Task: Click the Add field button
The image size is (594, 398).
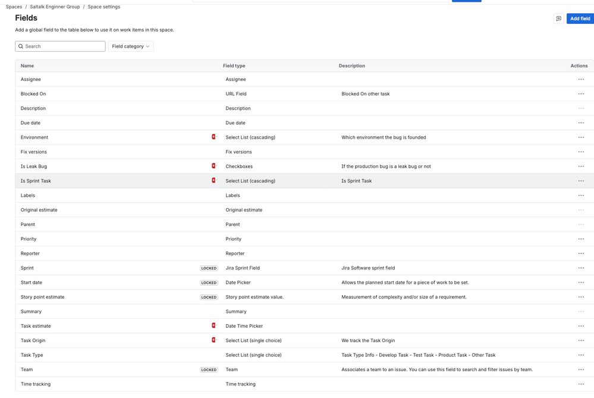Action: 580,18
